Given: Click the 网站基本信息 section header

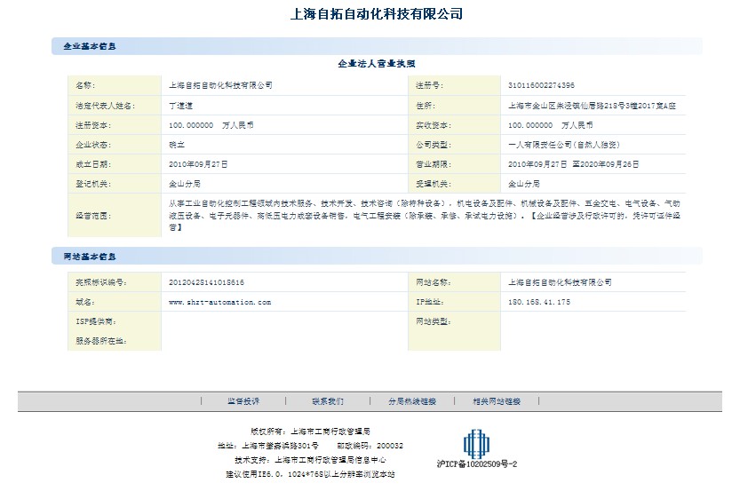Looking at the screenshot, I should pyautogui.click(x=90, y=257).
